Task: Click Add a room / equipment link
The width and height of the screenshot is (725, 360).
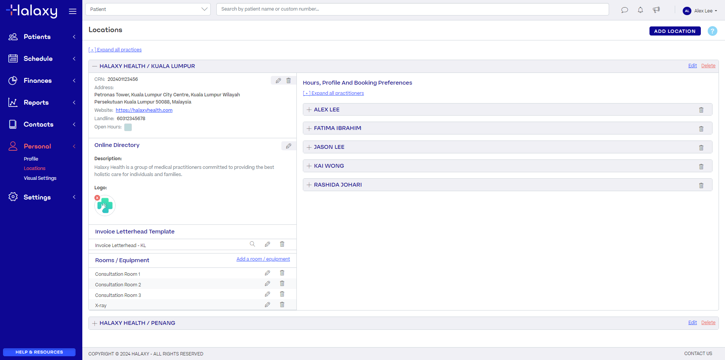Action: (x=263, y=259)
